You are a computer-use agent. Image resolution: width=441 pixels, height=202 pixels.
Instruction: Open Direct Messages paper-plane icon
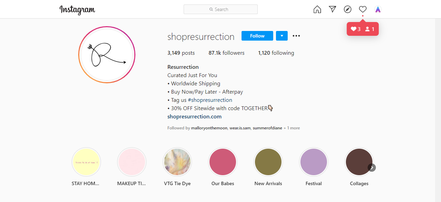[x=332, y=9]
